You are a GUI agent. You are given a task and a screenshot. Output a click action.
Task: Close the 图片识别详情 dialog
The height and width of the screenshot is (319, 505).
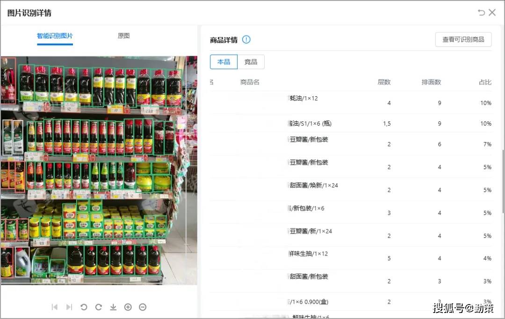[492, 13]
